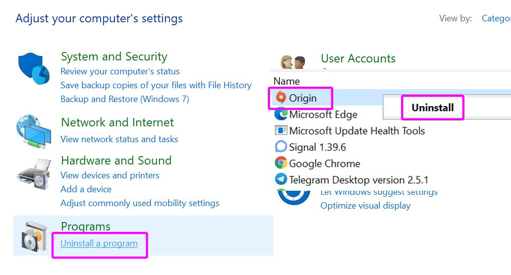The image size is (511, 275).
Task: Open the User Accounts category
Action: [x=358, y=58]
